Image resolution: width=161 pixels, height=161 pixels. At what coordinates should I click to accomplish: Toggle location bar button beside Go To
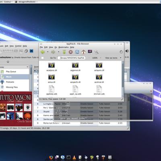coord(42,58)
